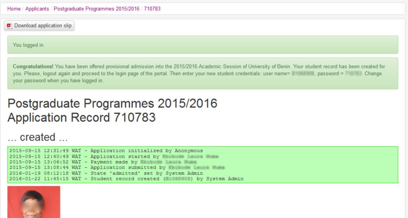Click the 'You logged in.' message
This screenshot has height=218, width=408.
click(29, 45)
